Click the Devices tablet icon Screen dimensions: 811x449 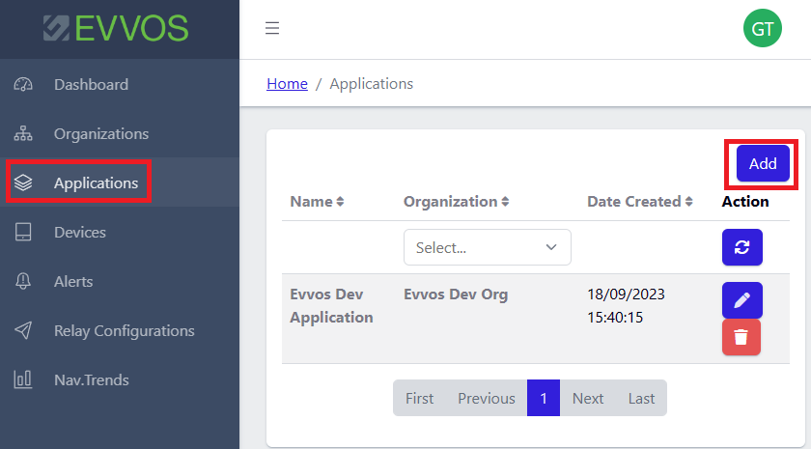(x=23, y=233)
